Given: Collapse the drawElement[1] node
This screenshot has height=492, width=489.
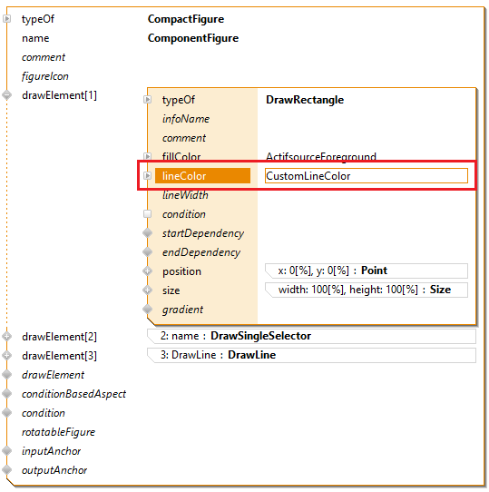Looking at the screenshot, I should [6, 95].
